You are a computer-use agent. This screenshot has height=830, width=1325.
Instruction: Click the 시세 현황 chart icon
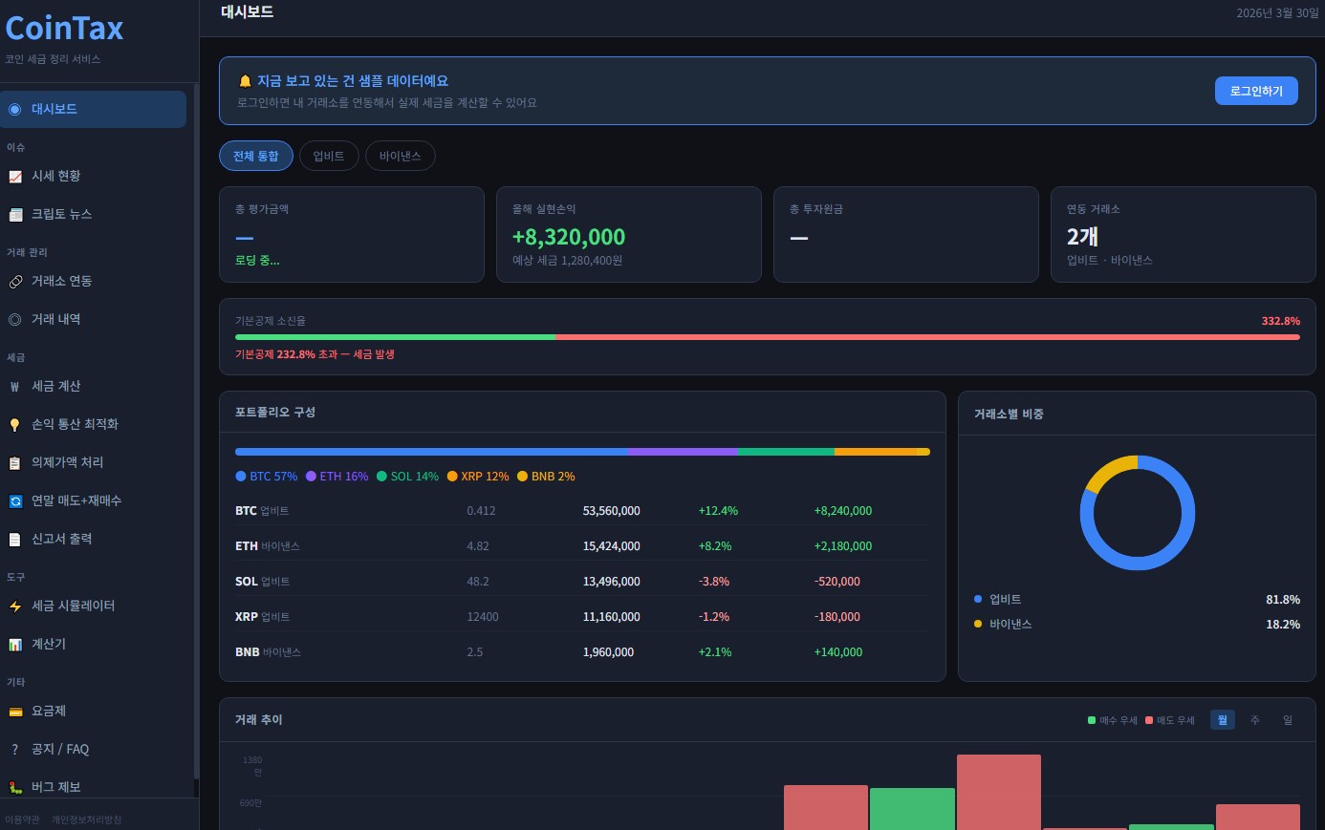pos(14,176)
